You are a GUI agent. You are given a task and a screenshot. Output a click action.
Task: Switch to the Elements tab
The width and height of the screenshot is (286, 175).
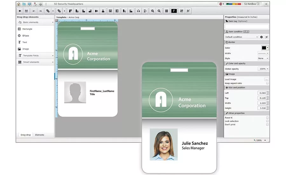click(40, 135)
